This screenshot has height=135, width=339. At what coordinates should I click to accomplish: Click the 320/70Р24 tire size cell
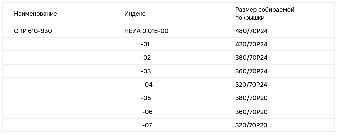[251, 85]
